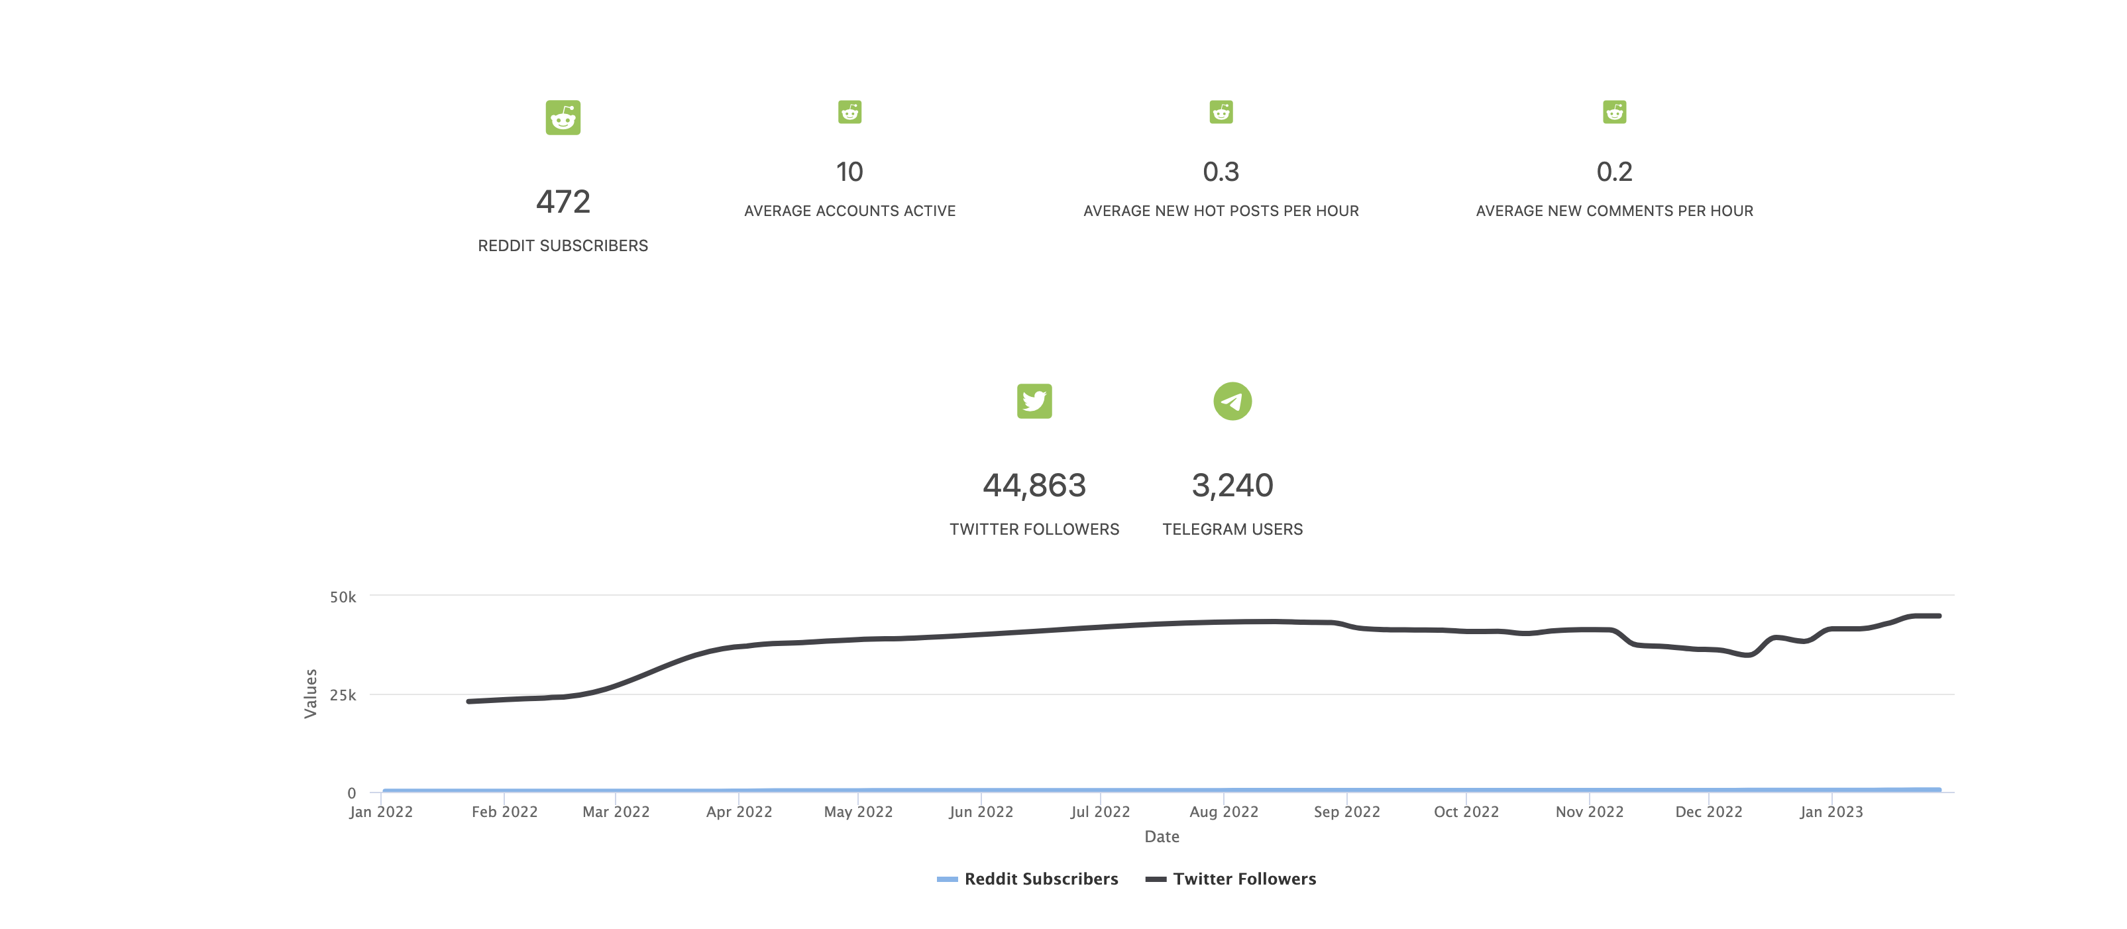
Task: Click the 472 Reddit subscribers number
Action: (x=563, y=202)
